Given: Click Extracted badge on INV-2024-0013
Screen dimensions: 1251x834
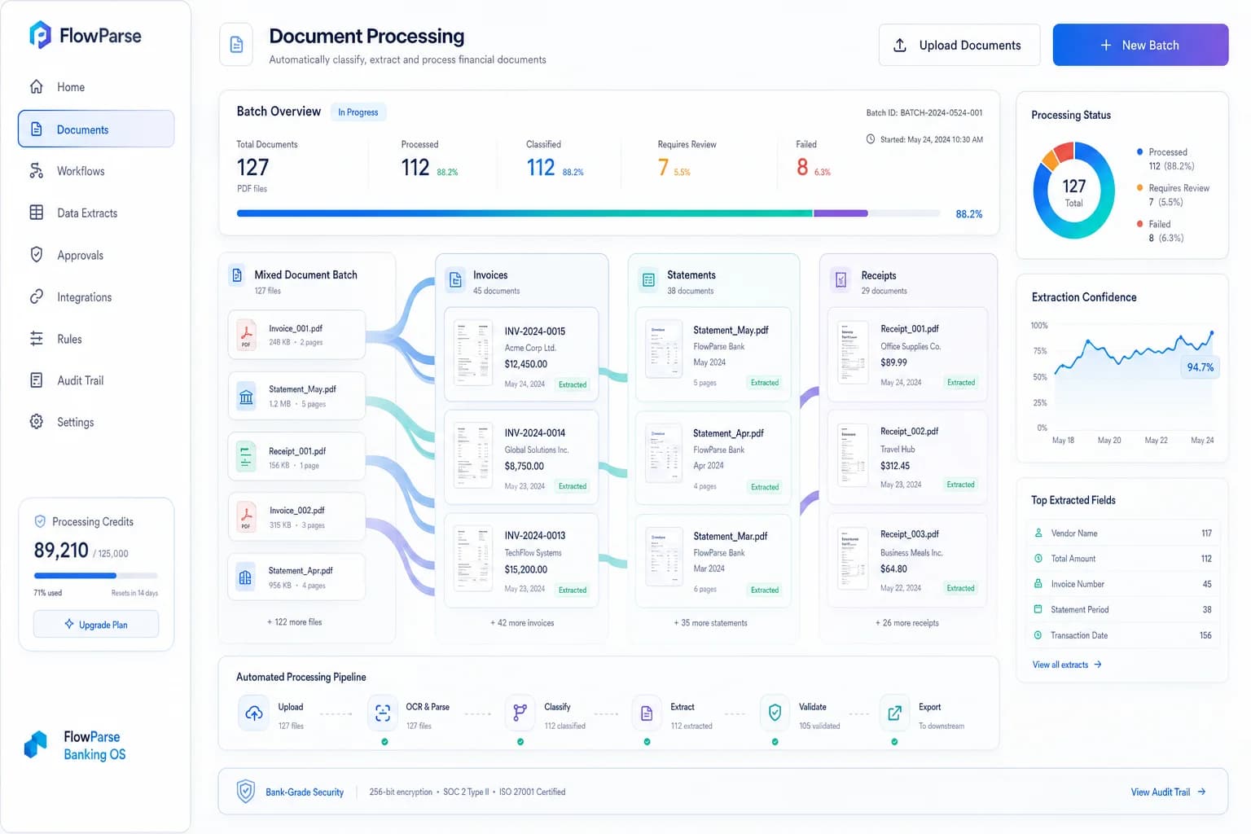Looking at the screenshot, I should click(x=573, y=590).
